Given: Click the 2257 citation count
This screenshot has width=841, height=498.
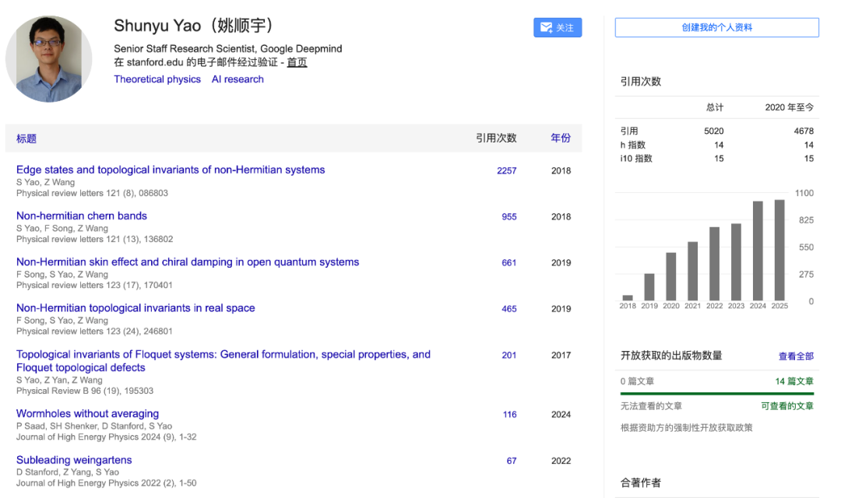Looking at the screenshot, I should coord(506,170).
